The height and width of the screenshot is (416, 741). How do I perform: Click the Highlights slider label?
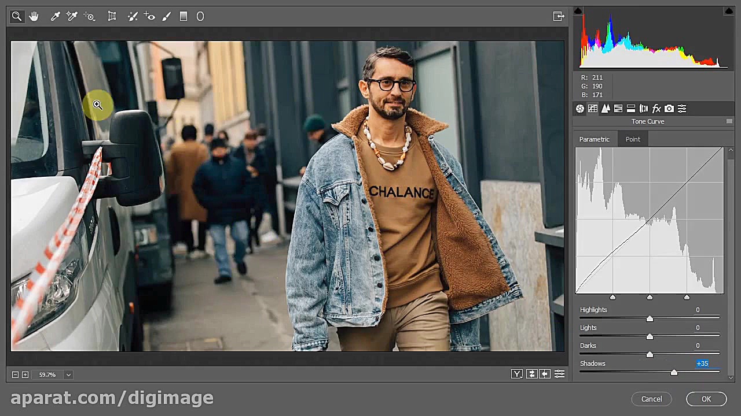pos(593,310)
